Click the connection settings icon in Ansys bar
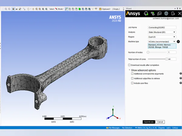Screen dimensions: 182x136 click(153, 14)
